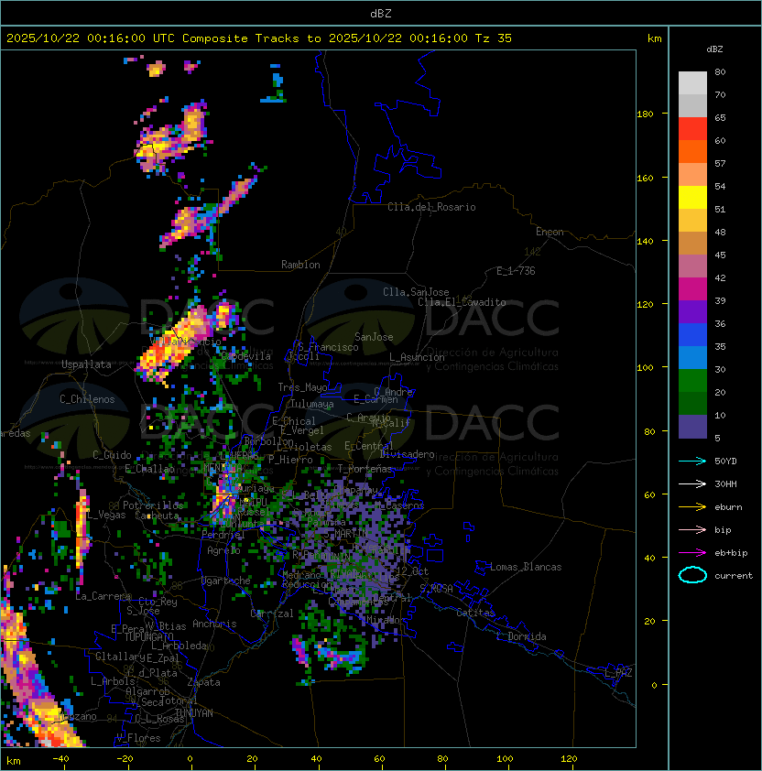Image resolution: width=762 pixels, height=771 pixels.
Task: Click the 'Clla.del_Rosario' map label
Action: [431, 207]
